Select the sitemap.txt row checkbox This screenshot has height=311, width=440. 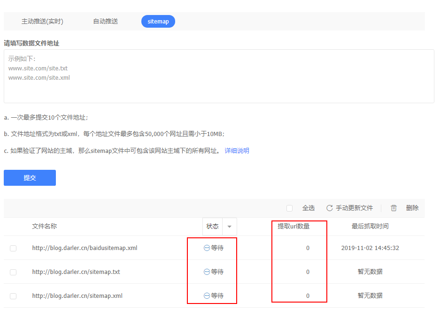coord(13,272)
